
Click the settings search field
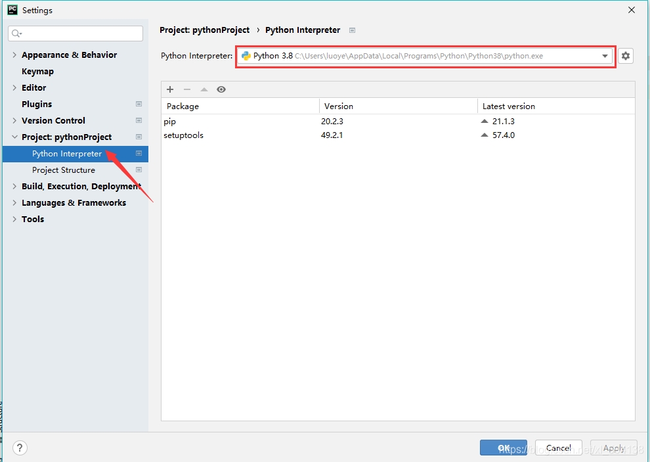75,33
